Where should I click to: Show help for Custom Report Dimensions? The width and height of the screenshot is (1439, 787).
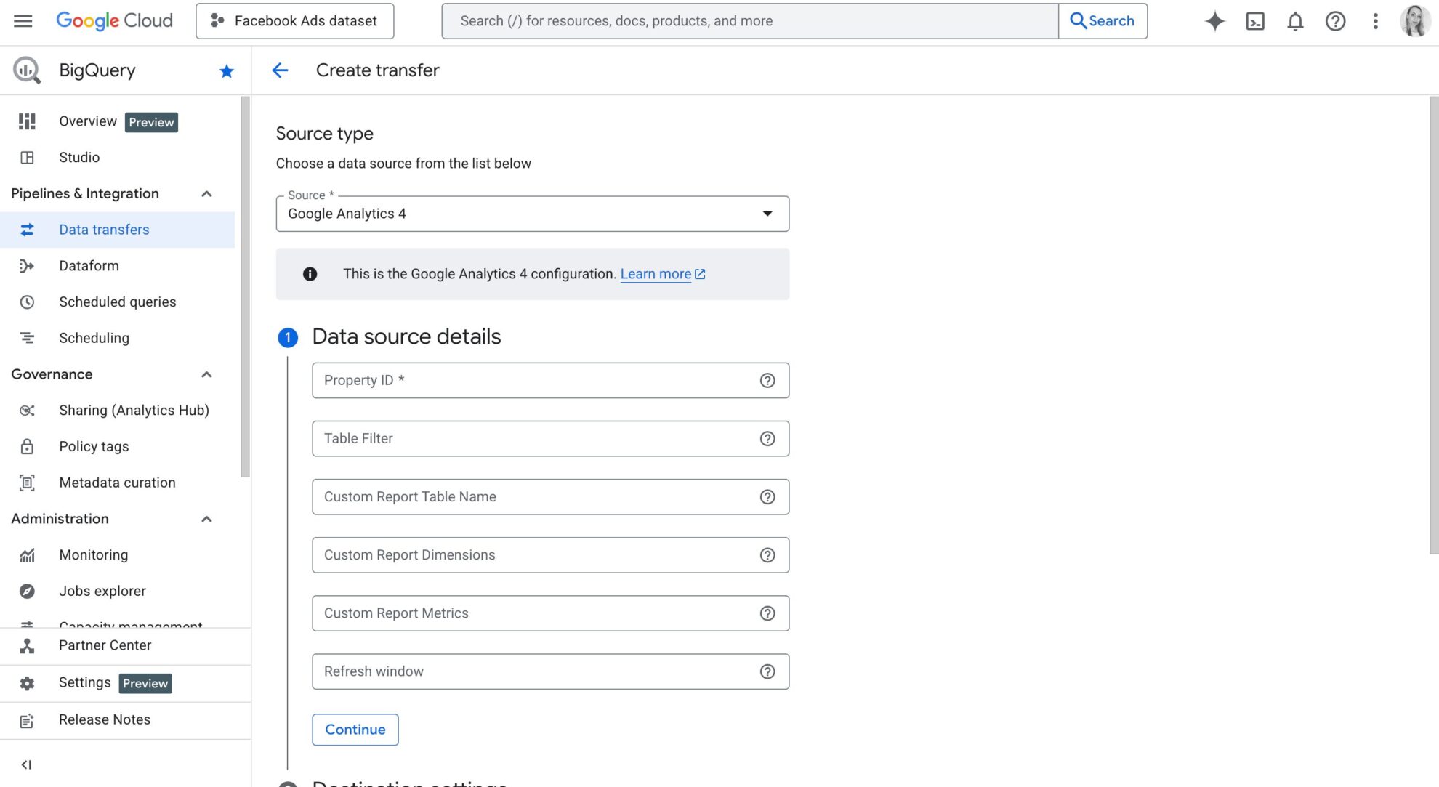[x=767, y=555]
